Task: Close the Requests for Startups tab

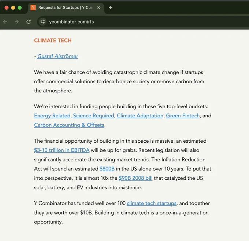Action: point(99,8)
